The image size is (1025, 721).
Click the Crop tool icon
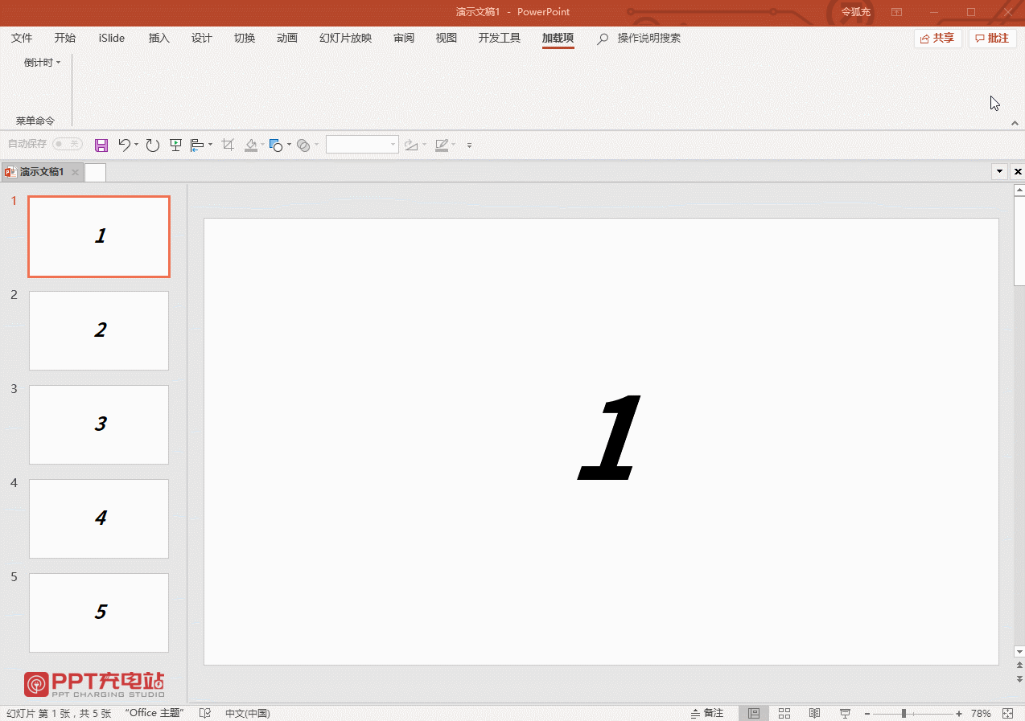point(228,145)
